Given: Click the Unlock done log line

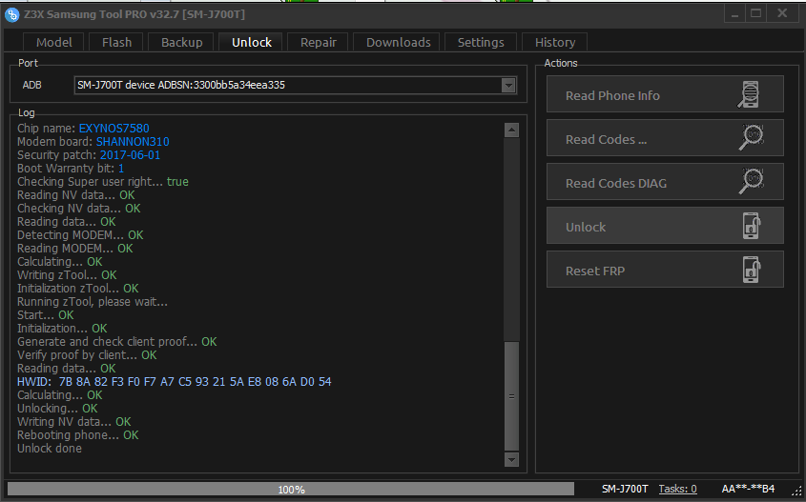Looking at the screenshot, I should (50, 449).
